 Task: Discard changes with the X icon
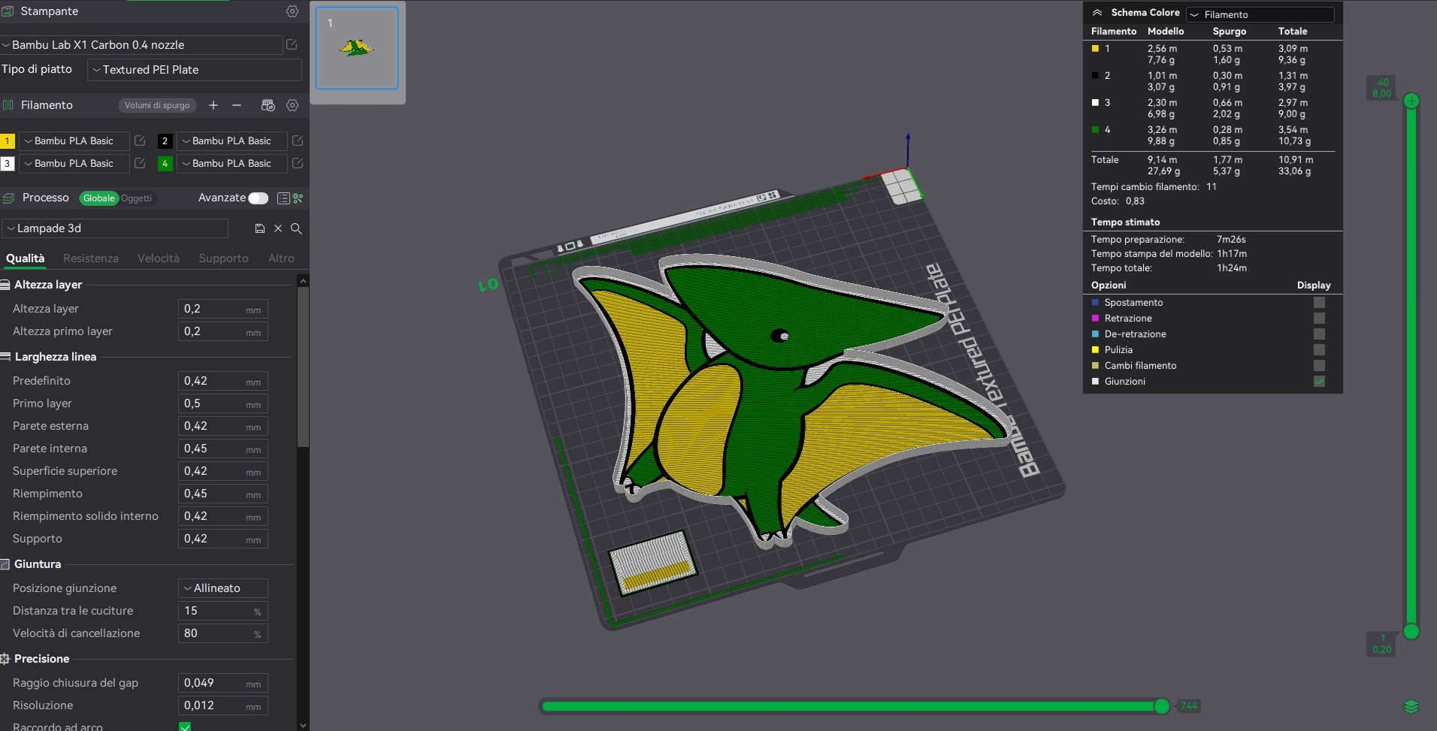(278, 228)
